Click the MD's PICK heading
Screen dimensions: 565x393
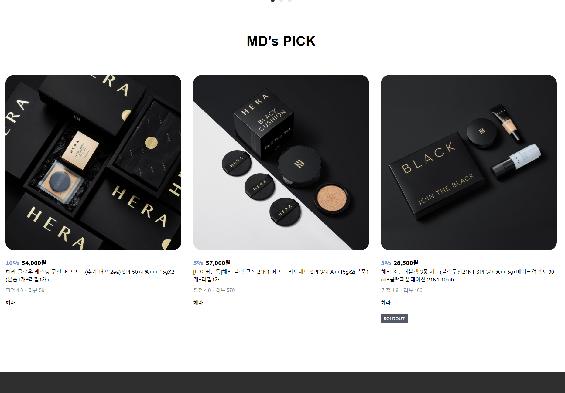click(x=281, y=41)
